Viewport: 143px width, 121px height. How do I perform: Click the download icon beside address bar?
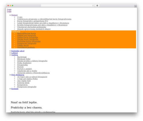point(97,6)
